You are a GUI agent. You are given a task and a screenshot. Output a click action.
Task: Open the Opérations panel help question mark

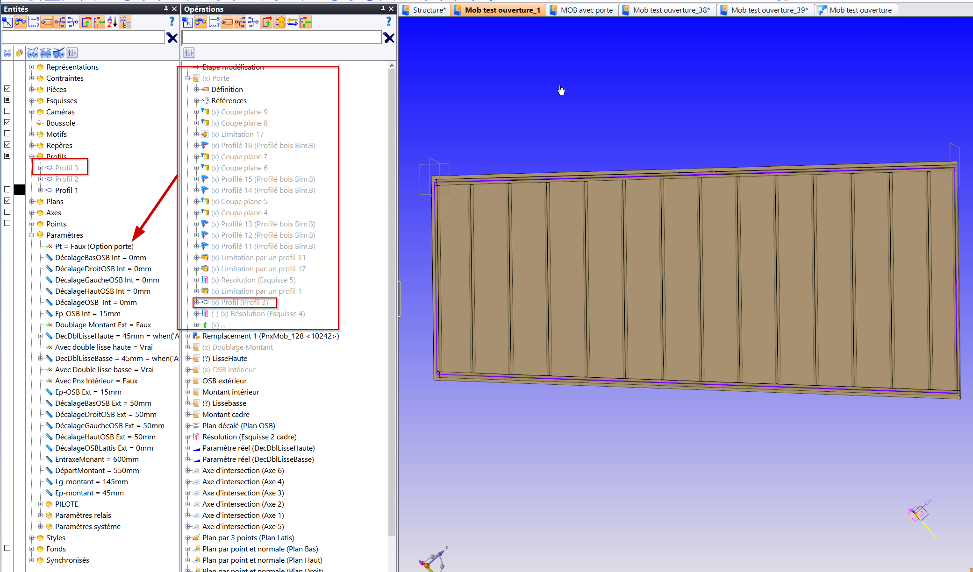click(389, 21)
